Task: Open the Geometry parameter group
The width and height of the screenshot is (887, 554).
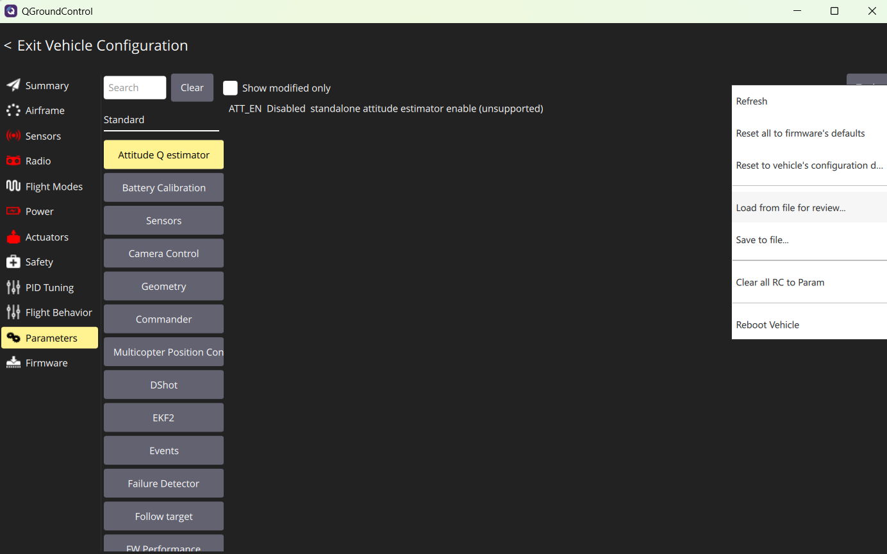Action: [163, 286]
